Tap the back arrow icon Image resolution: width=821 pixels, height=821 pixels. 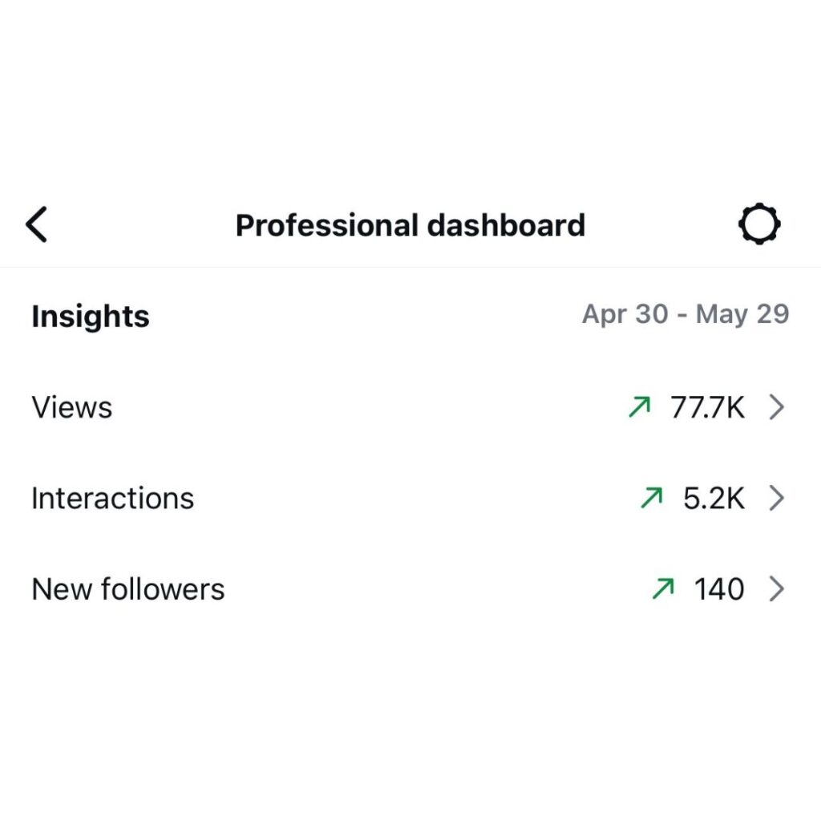(x=37, y=224)
